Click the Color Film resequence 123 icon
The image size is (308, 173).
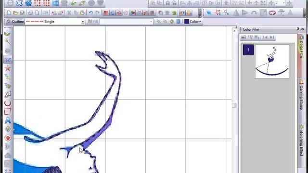(x=250, y=37)
